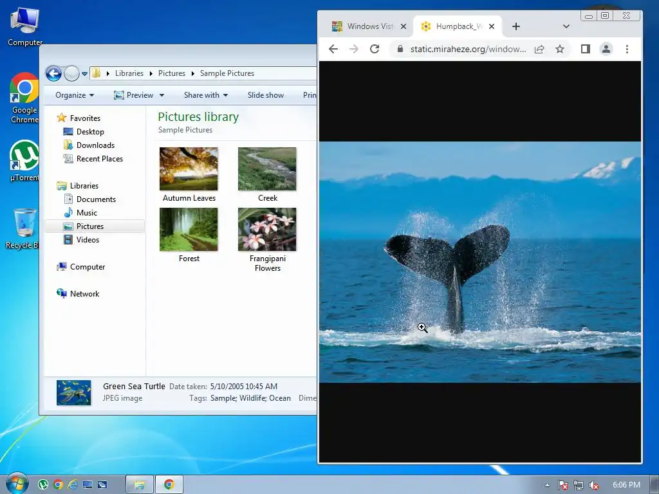Bookmark this page with the star icon
This screenshot has width=659, height=494.
[x=560, y=49]
